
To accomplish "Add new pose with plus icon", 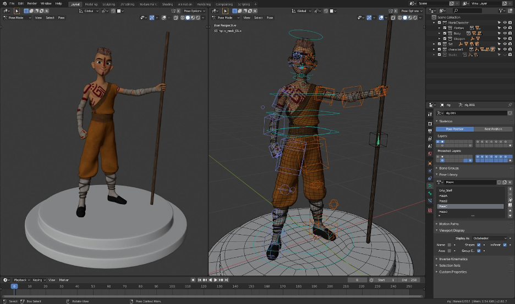I will (511, 189).
